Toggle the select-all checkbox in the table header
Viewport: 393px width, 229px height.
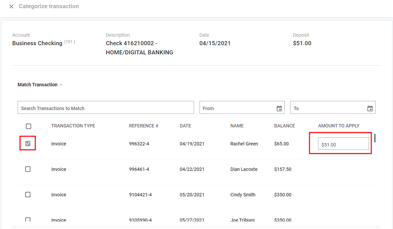pyautogui.click(x=29, y=126)
